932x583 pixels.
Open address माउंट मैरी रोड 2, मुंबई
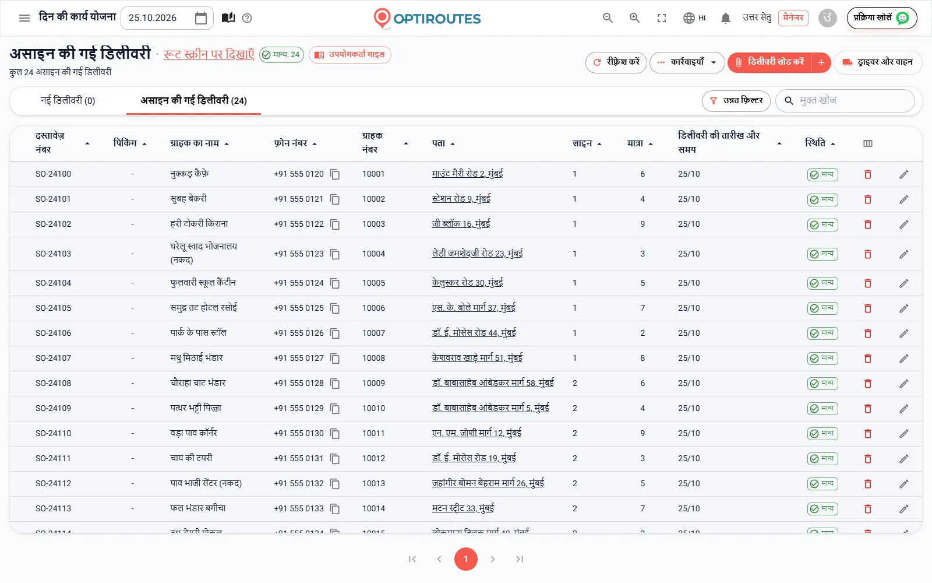point(467,174)
